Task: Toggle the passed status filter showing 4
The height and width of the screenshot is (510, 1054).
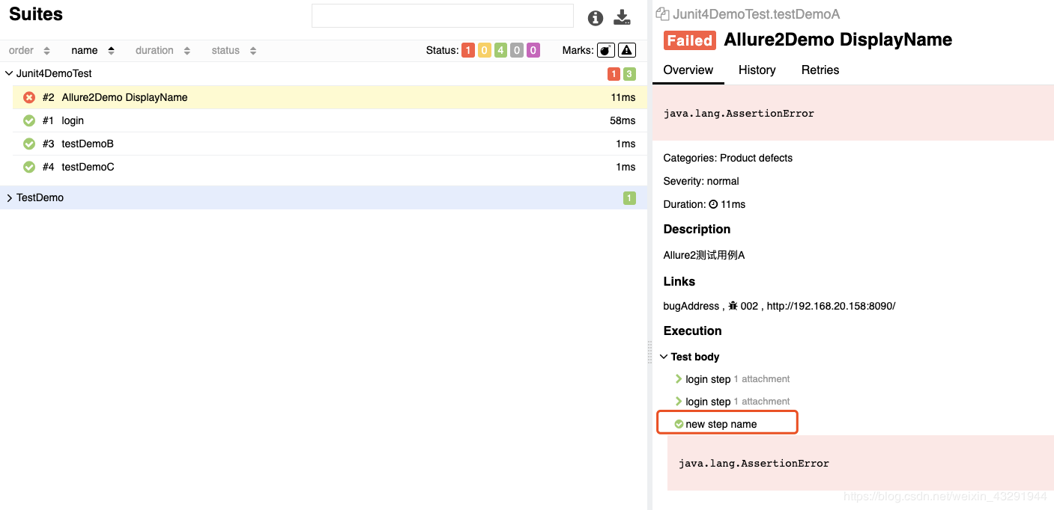Action: coord(500,50)
